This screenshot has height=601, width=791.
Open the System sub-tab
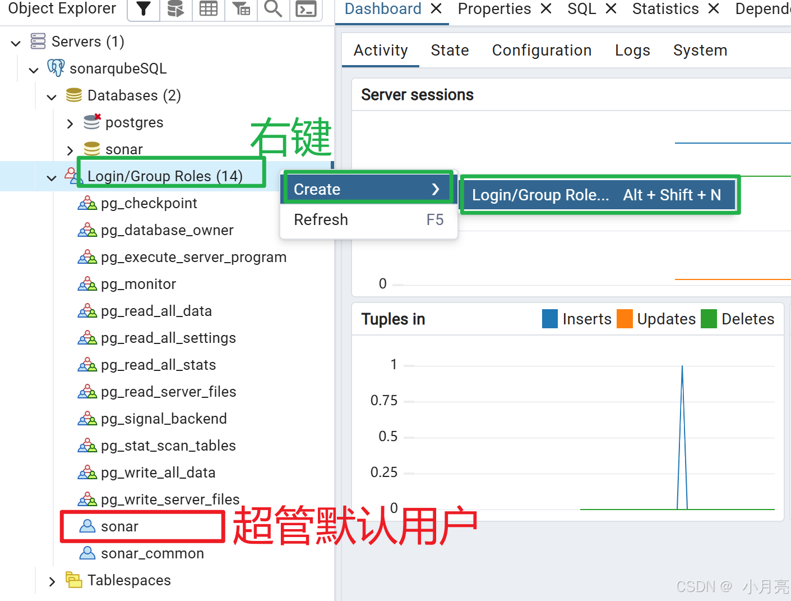coord(700,51)
